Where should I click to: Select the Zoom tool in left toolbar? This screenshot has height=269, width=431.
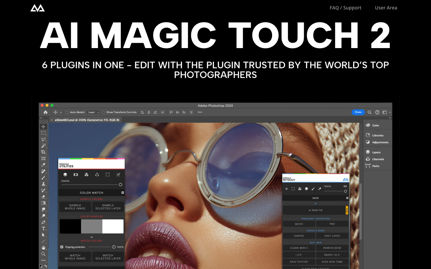click(x=43, y=254)
